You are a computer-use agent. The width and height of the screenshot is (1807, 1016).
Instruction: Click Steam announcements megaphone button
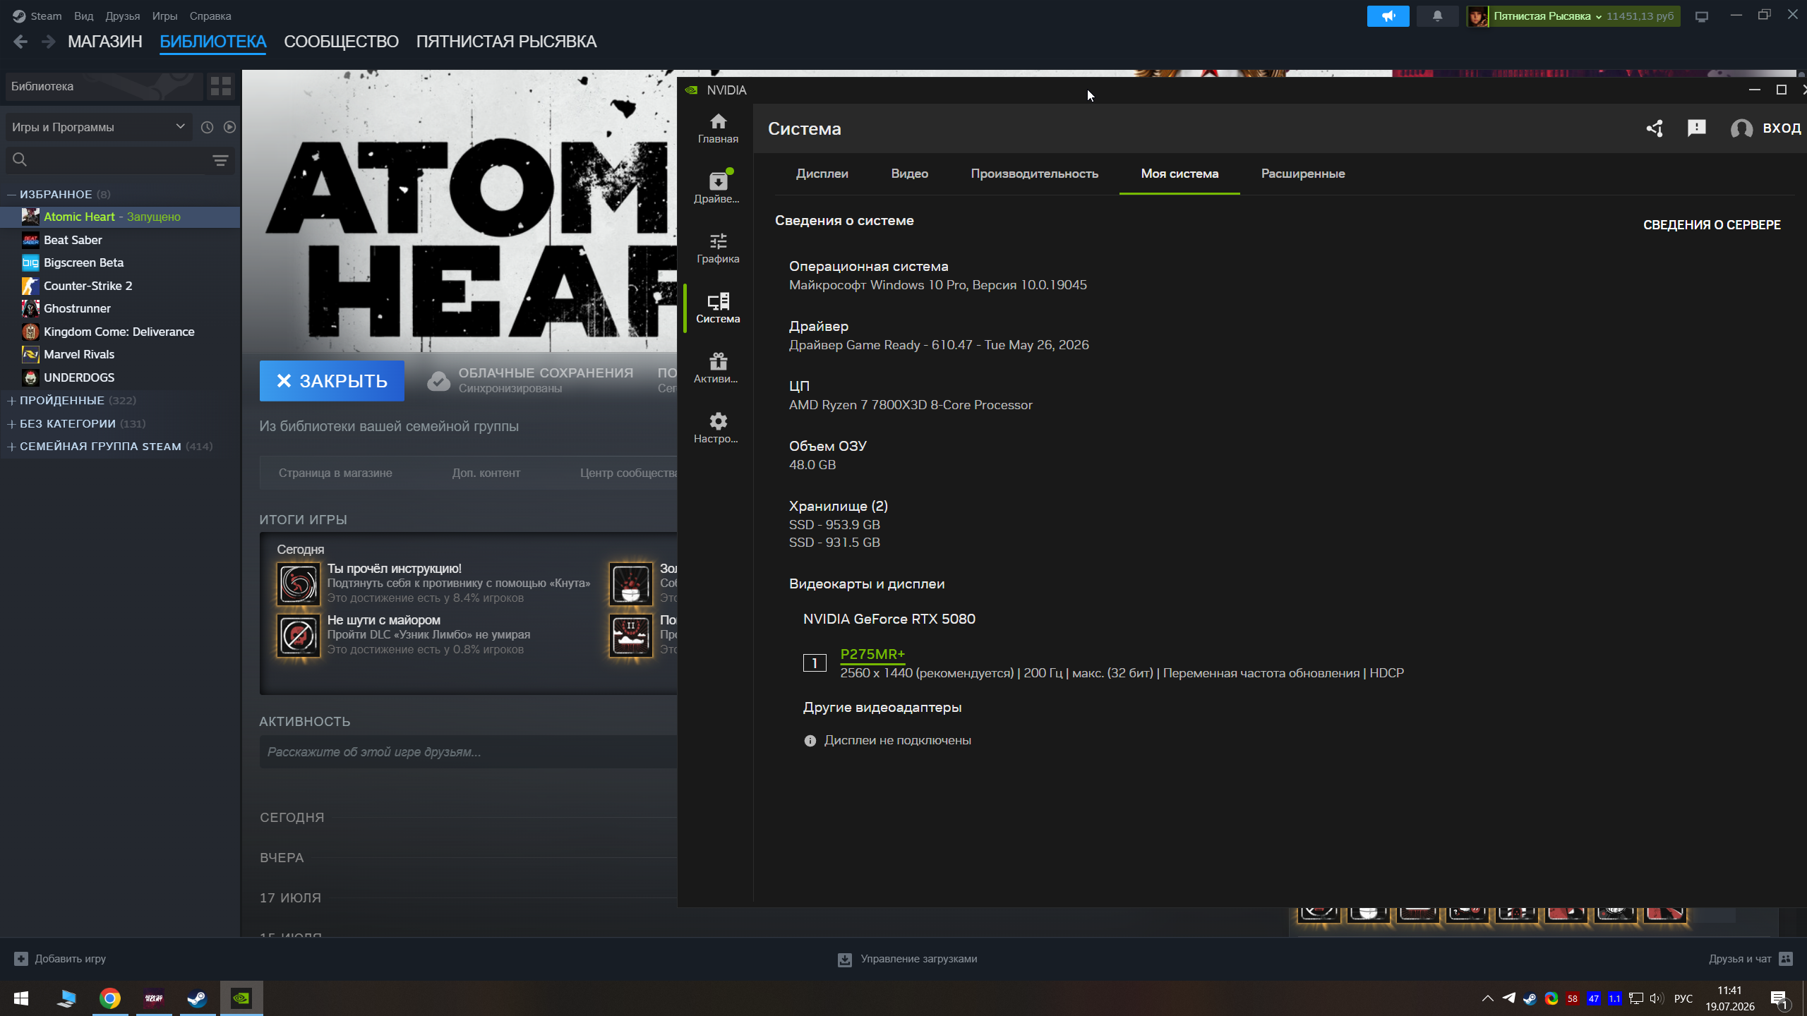pyautogui.click(x=1388, y=16)
